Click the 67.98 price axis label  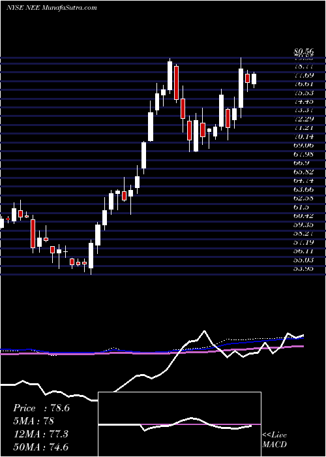303,154
